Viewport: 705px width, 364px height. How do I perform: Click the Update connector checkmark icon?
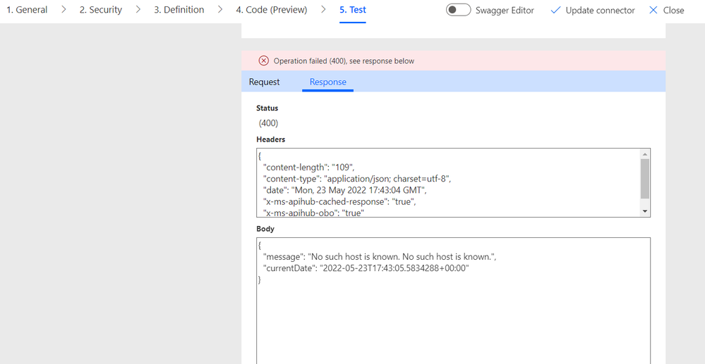[555, 11]
